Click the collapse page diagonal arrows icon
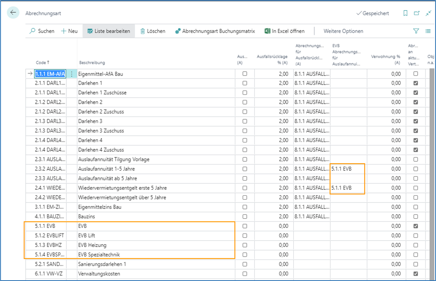Viewport: 436px width, 281px height. pyautogui.click(x=428, y=13)
